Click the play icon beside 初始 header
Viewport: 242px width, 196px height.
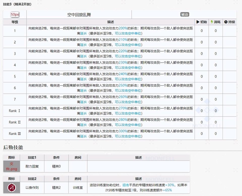tap(198, 22)
